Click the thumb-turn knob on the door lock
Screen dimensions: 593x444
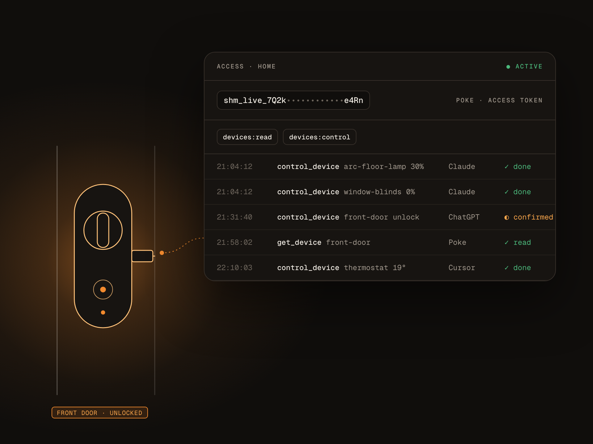[103, 230]
